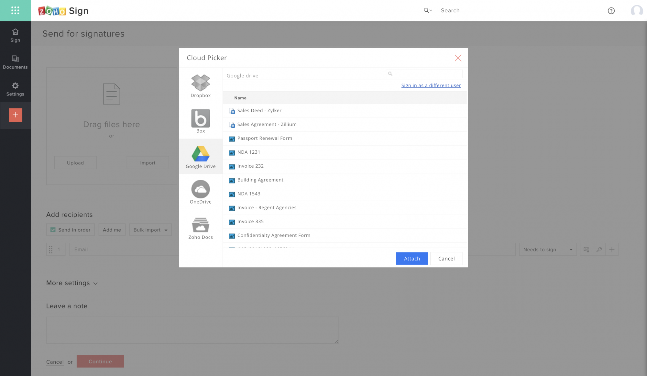Select the Passport Renewal Form file
This screenshot has height=376, width=647.
(x=264, y=138)
